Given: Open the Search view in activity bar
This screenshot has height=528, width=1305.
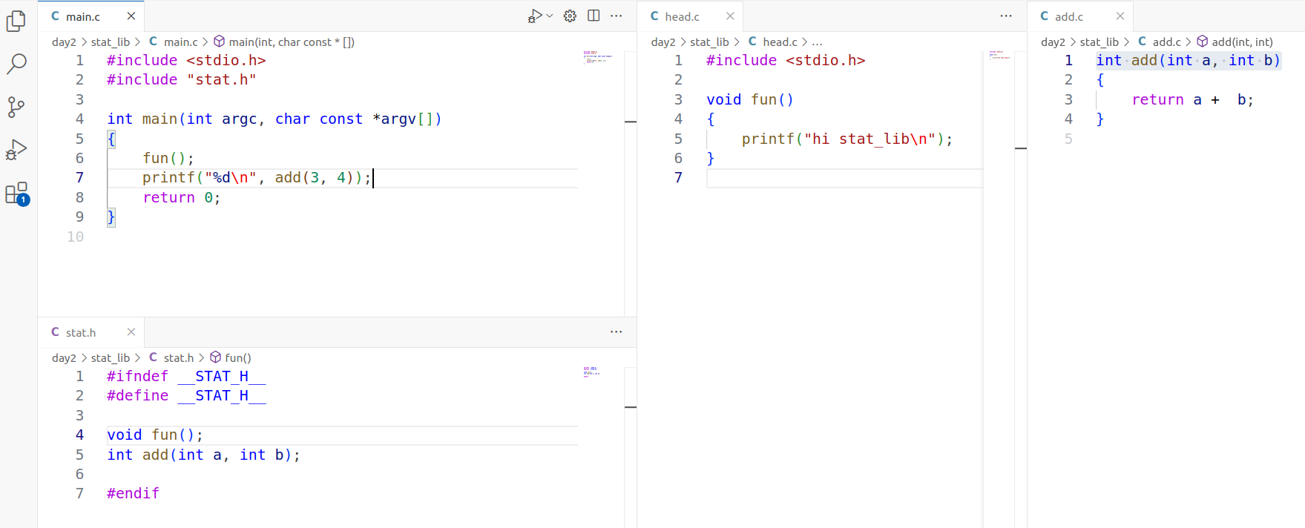Looking at the screenshot, I should tap(16, 64).
